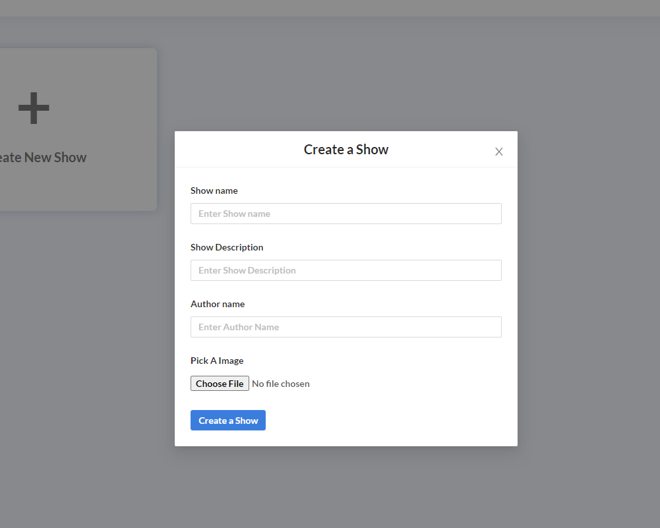Screen dimensions: 660x528
Task: Close the Create a Show dialog
Action: (x=498, y=152)
